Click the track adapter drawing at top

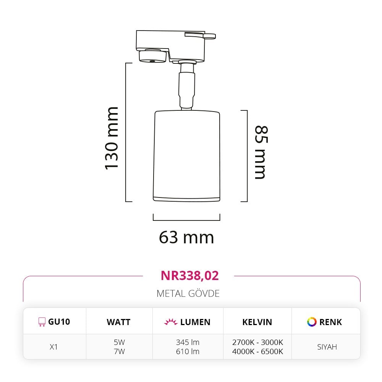pos(175,46)
